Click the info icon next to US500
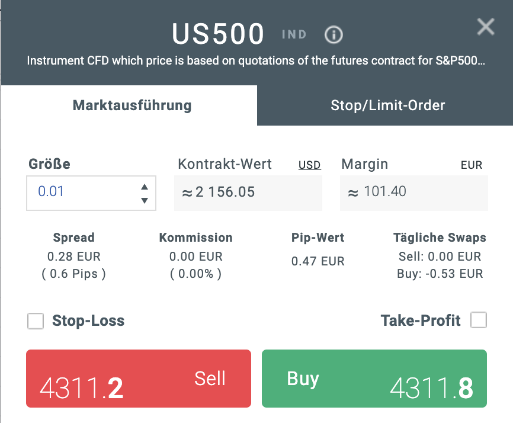513x423 pixels. pyautogui.click(x=334, y=35)
